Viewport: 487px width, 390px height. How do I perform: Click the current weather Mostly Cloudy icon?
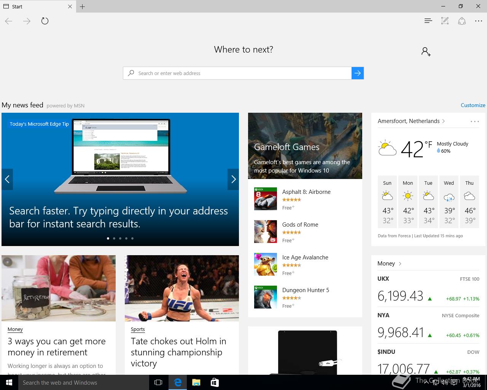tap(387, 148)
